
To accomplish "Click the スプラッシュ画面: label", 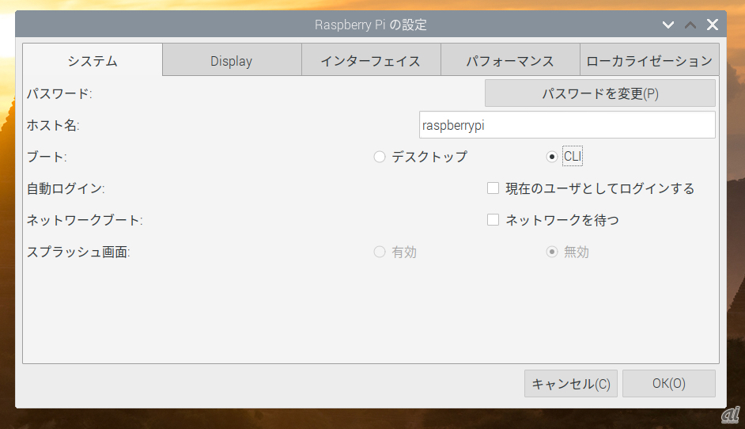I will click(78, 252).
